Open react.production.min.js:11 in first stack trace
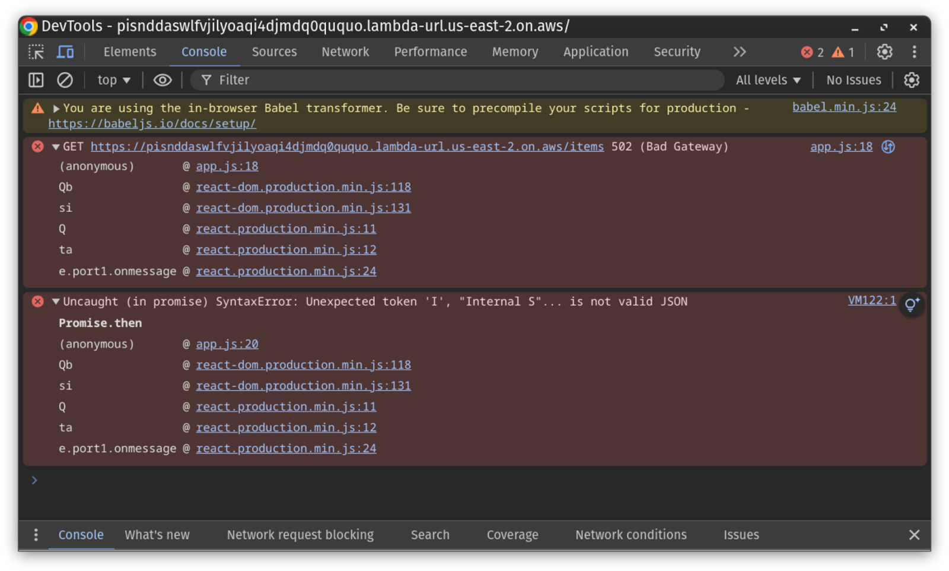Screen dimensions: 949x571 (286, 229)
